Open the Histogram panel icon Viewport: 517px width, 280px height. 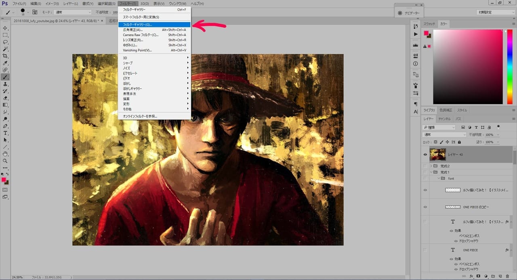pos(416,45)
